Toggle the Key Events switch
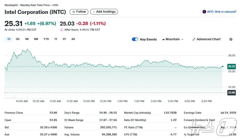 (x=135, y=39)
